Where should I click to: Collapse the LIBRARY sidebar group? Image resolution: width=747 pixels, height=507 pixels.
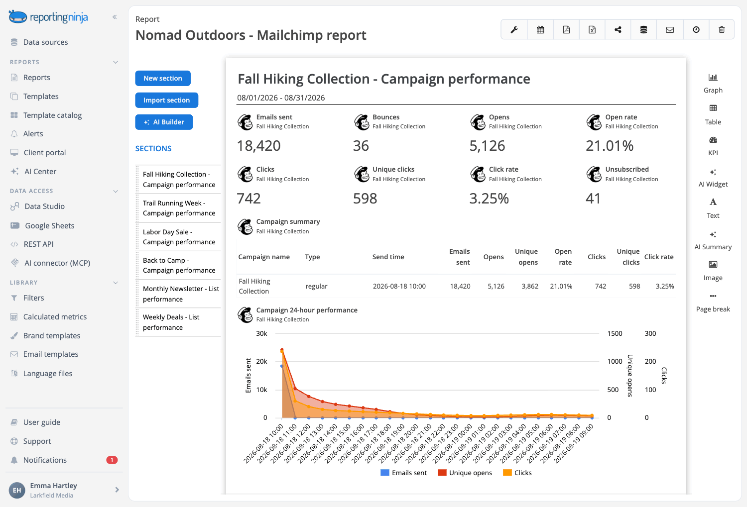pos(116,283)
